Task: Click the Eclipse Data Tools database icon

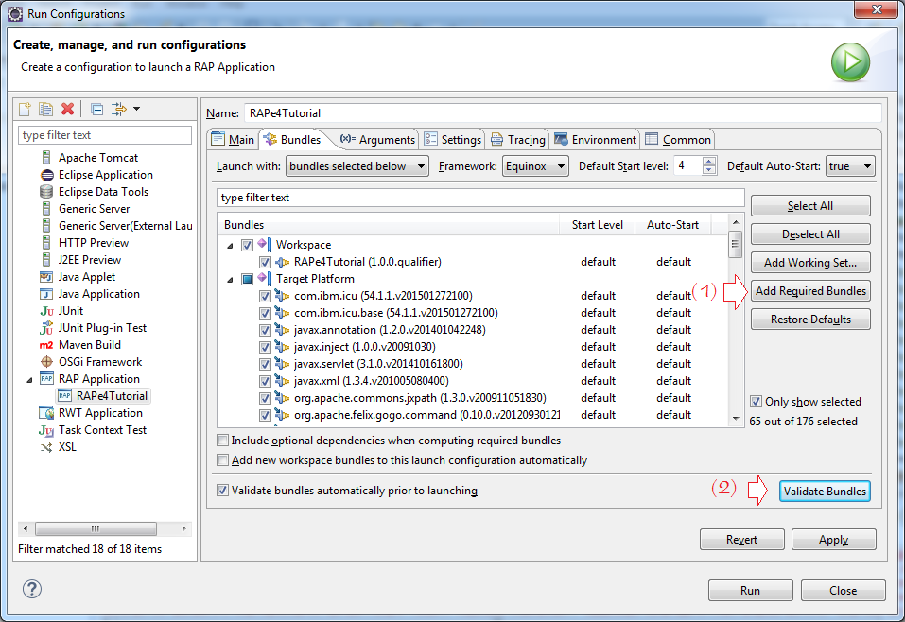Action: coord(46,192)
